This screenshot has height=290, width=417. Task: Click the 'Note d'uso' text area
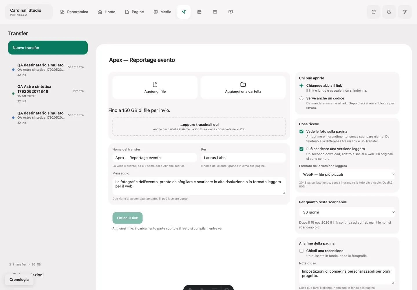[x=347, y=275]
